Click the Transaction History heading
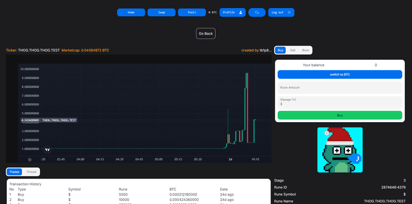Screen dimensions: 412x204 pyautogui.click(x=25, y=184)
